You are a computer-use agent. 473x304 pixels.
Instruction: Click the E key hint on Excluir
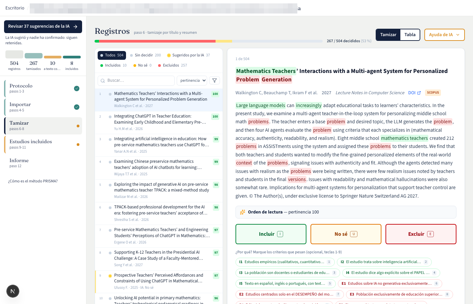click(x=430, y=234)
